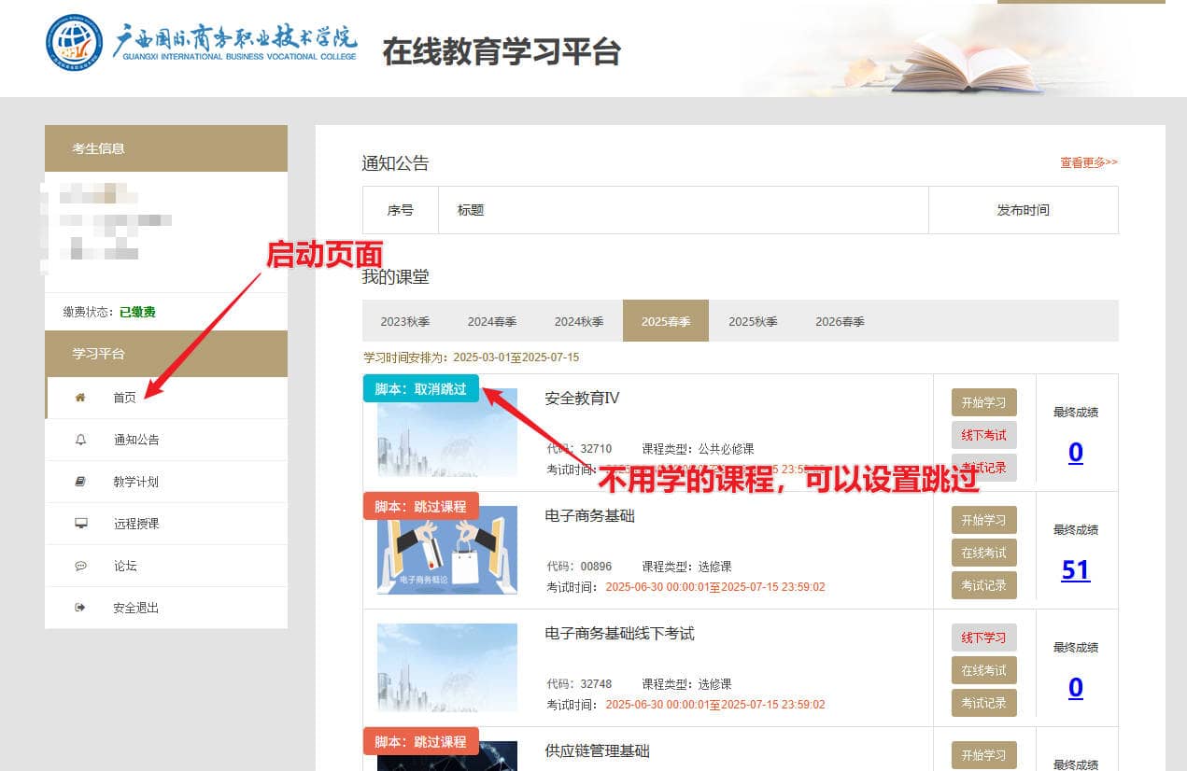The image size is (1187, 771).
Task: Click the 考生信息 panel header
Action: pos(166,148)
